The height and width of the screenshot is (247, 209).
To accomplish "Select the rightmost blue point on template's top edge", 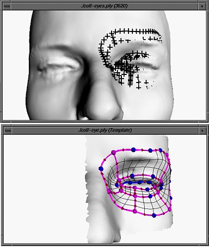I will (161, 150).
